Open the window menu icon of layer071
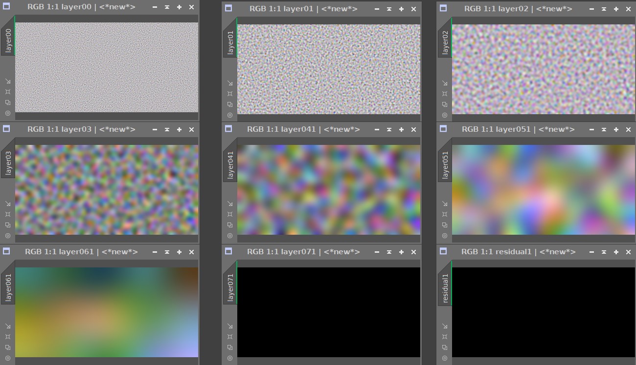This screenshot has width=636, height=365. point(228,251)
